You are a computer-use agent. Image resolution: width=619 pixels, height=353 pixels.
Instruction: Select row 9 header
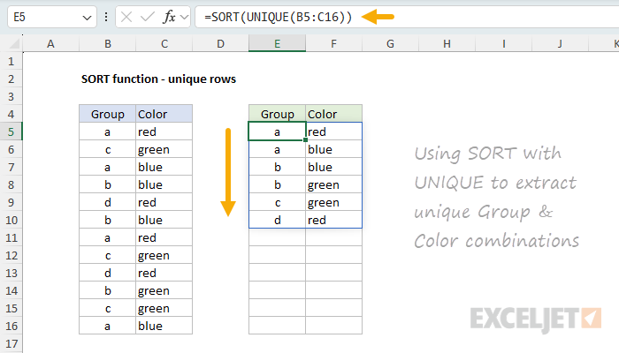[x=11, y=202]
